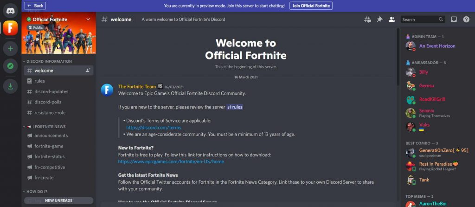
Task: Click RoadKillGrill's avatar
Action: tap(411, 99)
